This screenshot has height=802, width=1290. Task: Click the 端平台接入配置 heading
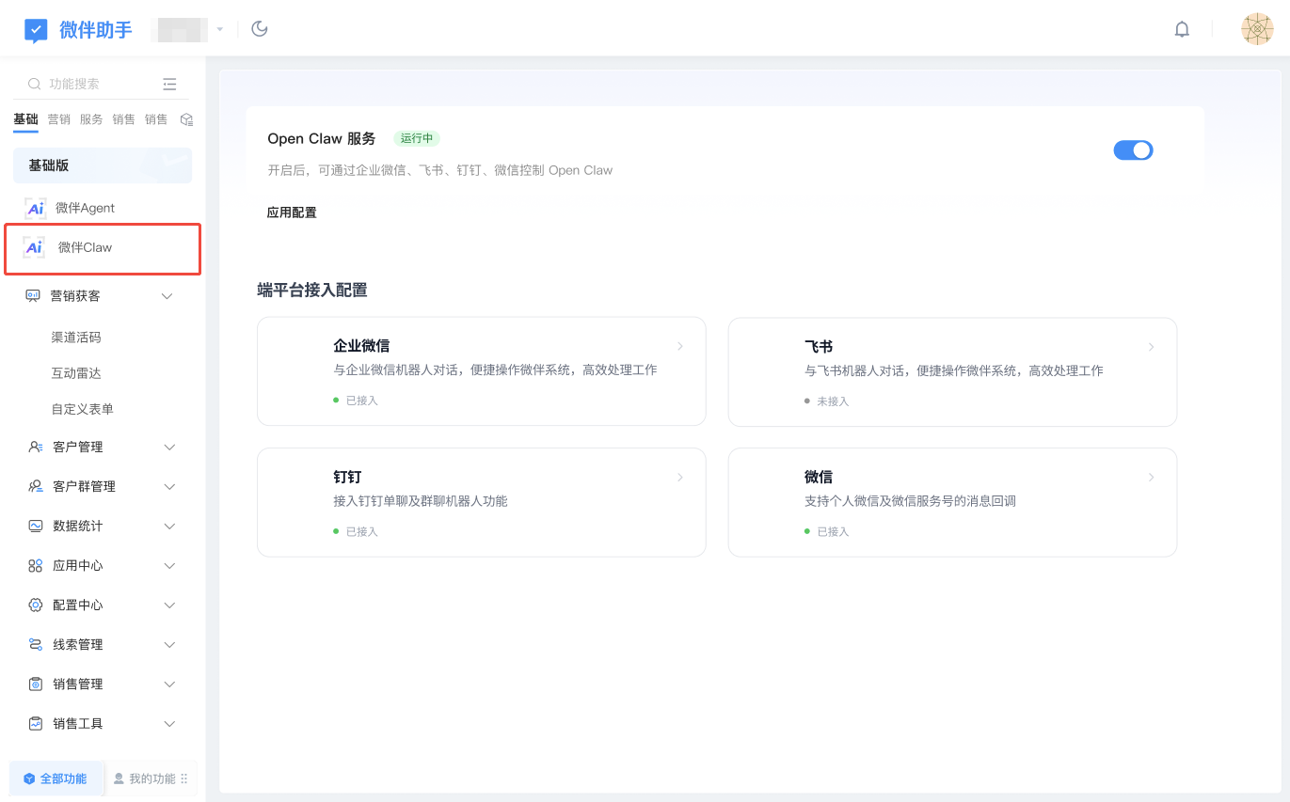pyautogui.click(x=312, y=290)
